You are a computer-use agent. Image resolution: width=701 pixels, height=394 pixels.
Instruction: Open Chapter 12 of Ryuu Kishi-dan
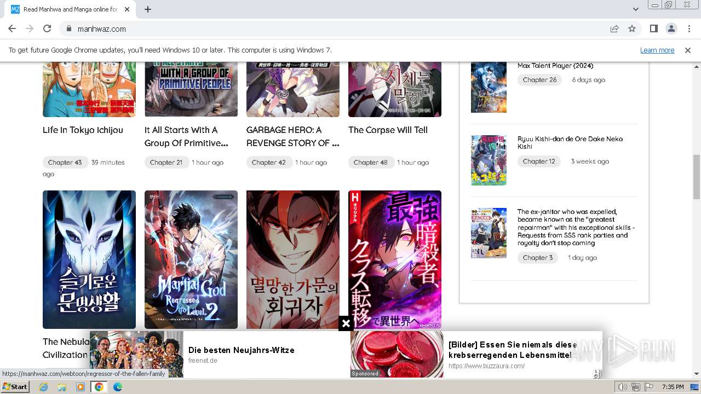pos(539,161)
